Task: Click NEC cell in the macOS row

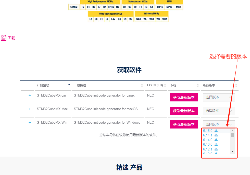Action: 150,109
